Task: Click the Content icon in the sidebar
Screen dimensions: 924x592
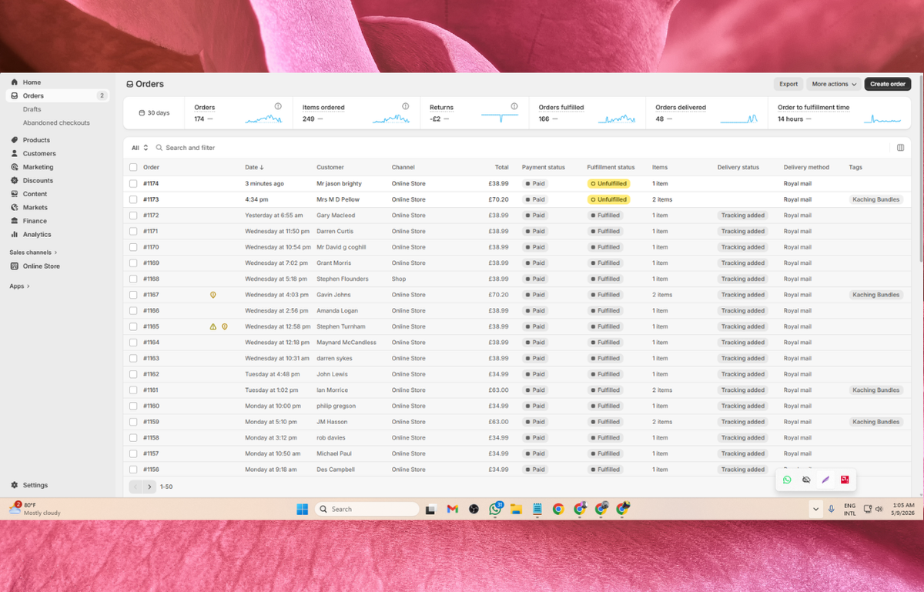Action: coord(15,194)
